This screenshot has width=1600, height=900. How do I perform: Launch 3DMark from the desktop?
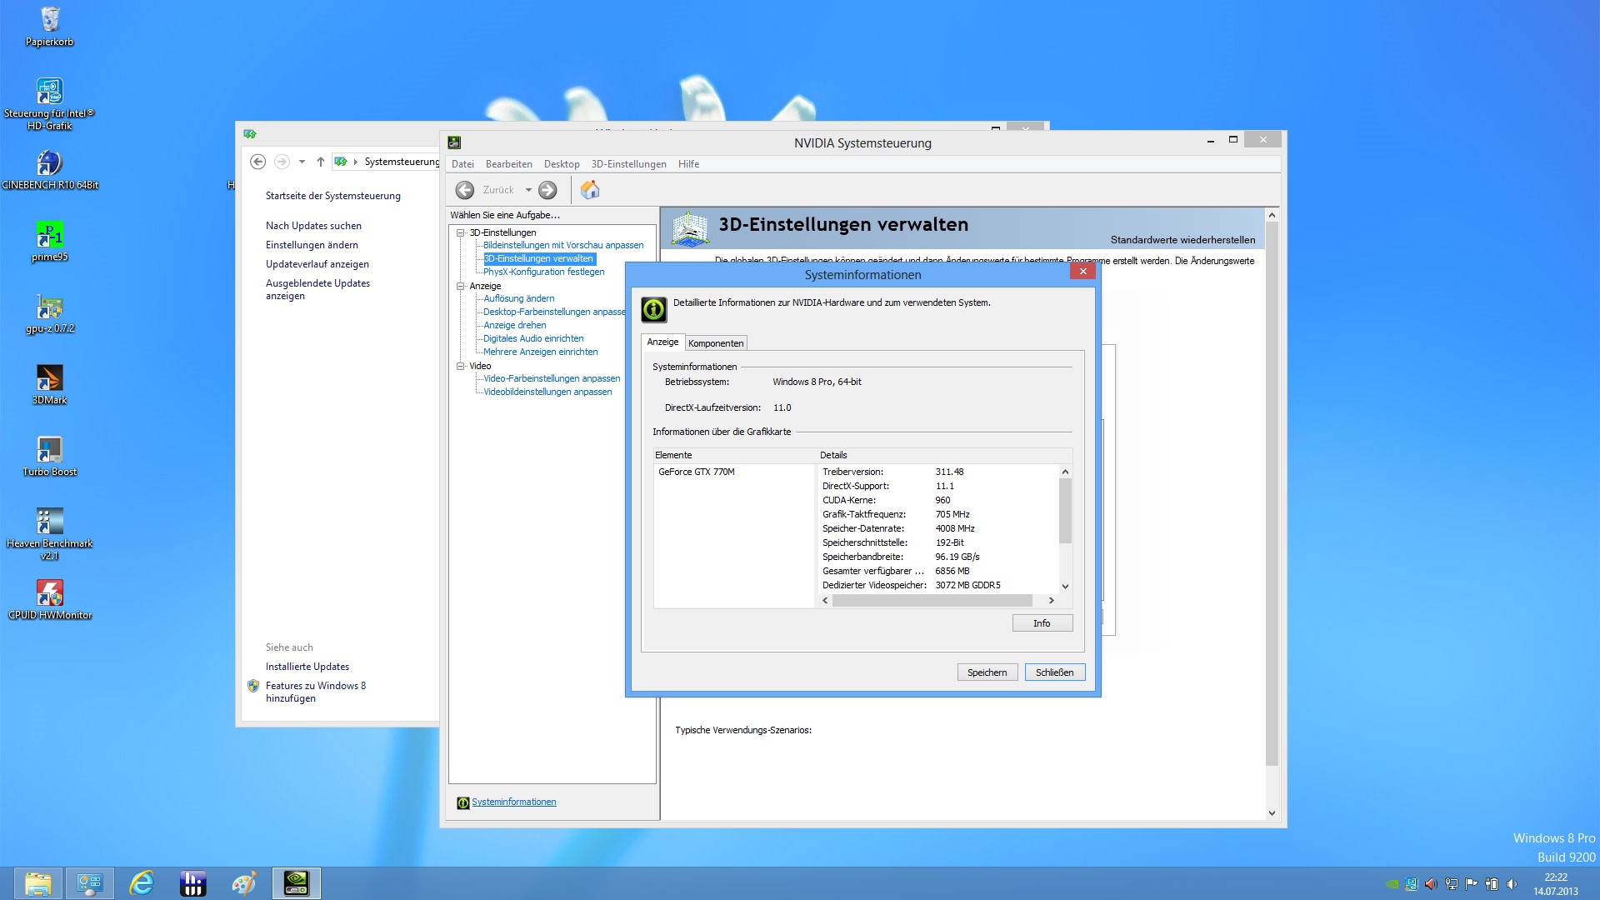click(49, 384)
